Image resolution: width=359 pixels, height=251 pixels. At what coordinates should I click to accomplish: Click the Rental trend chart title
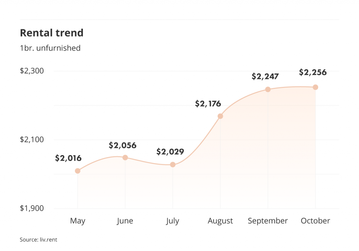point(52,33)
